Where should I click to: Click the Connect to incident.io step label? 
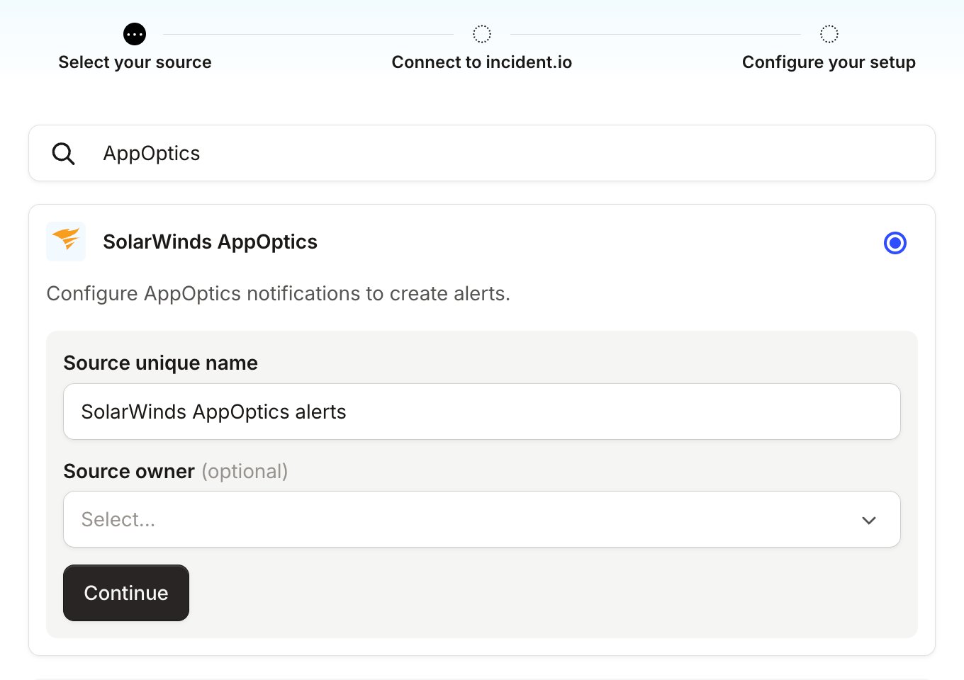pos(482,62)
